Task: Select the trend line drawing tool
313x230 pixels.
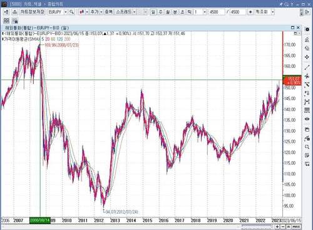Action: [x=307, y=67]
